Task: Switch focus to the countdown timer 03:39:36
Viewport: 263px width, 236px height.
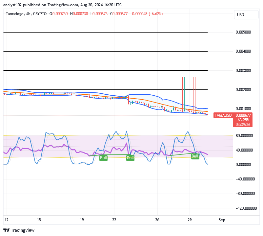Action: click(243, 124)
